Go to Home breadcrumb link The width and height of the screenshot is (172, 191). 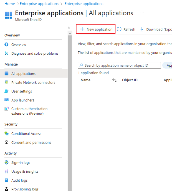point(10,4)
